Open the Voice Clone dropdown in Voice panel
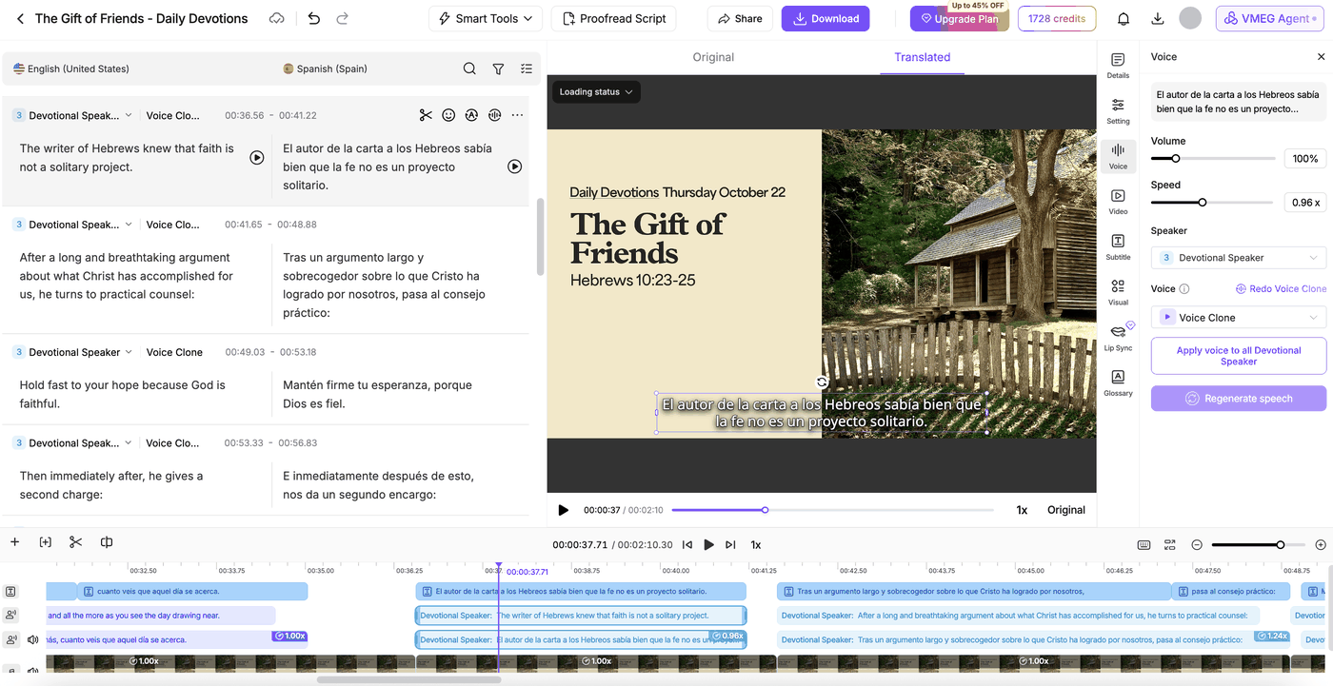The height and width of the screenshot is (686, 1333). 1239,318
